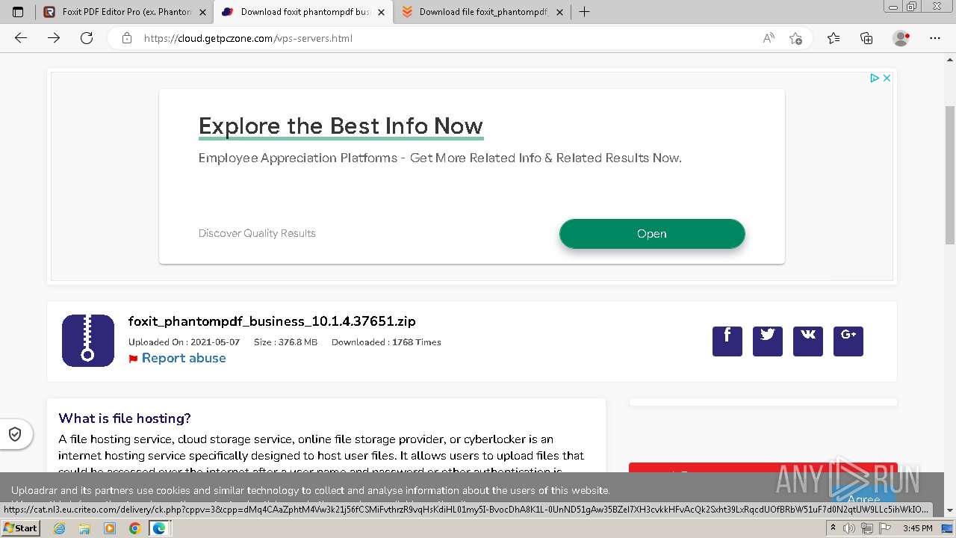Click the Microsoft Edge taskbar icon
956x538 pixels.
tap(159, 528)
